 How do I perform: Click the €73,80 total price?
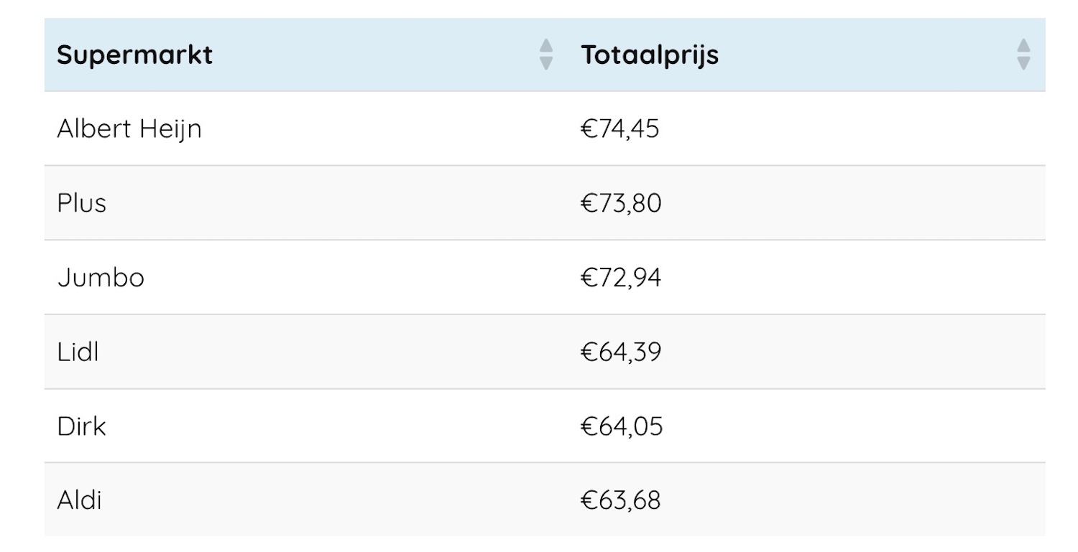(621, 203)
